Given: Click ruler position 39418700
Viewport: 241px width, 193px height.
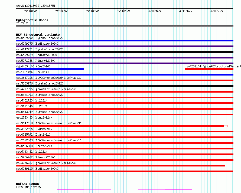Looking at the screenshot, I should [x=216, y=11].
